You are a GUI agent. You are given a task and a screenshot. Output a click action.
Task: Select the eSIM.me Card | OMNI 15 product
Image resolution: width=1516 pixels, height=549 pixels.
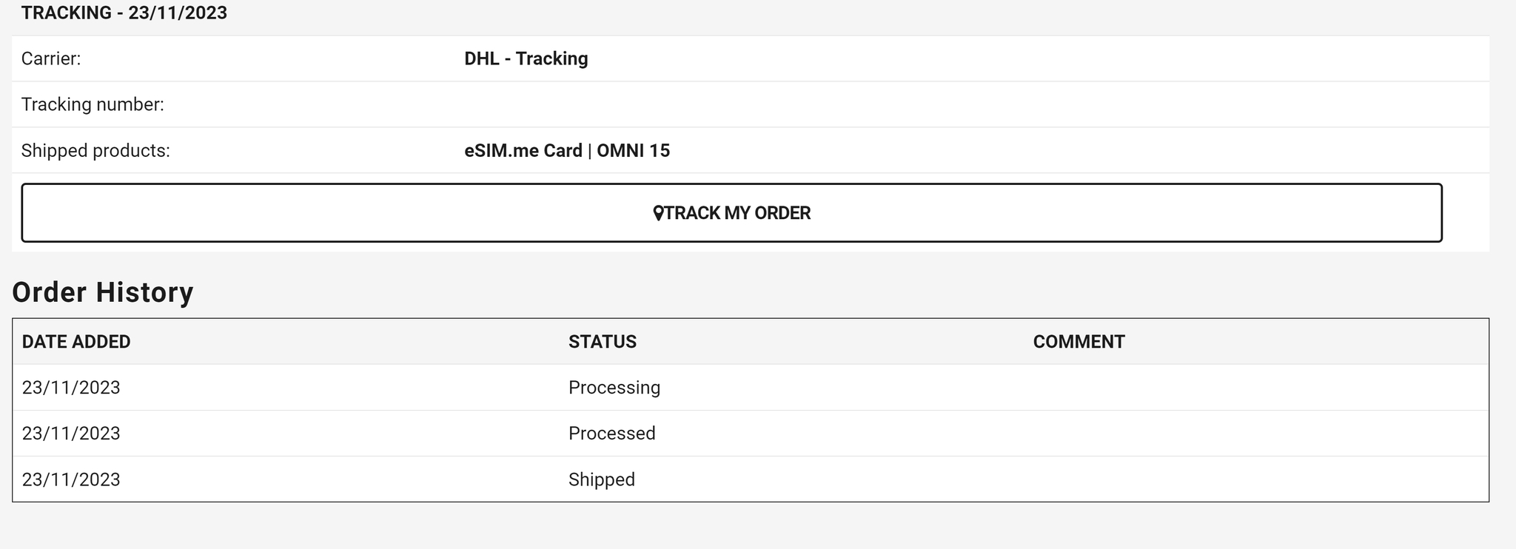[567, 150]
